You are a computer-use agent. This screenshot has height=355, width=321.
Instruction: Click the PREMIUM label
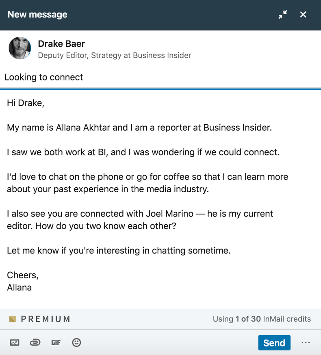(46, 319)
